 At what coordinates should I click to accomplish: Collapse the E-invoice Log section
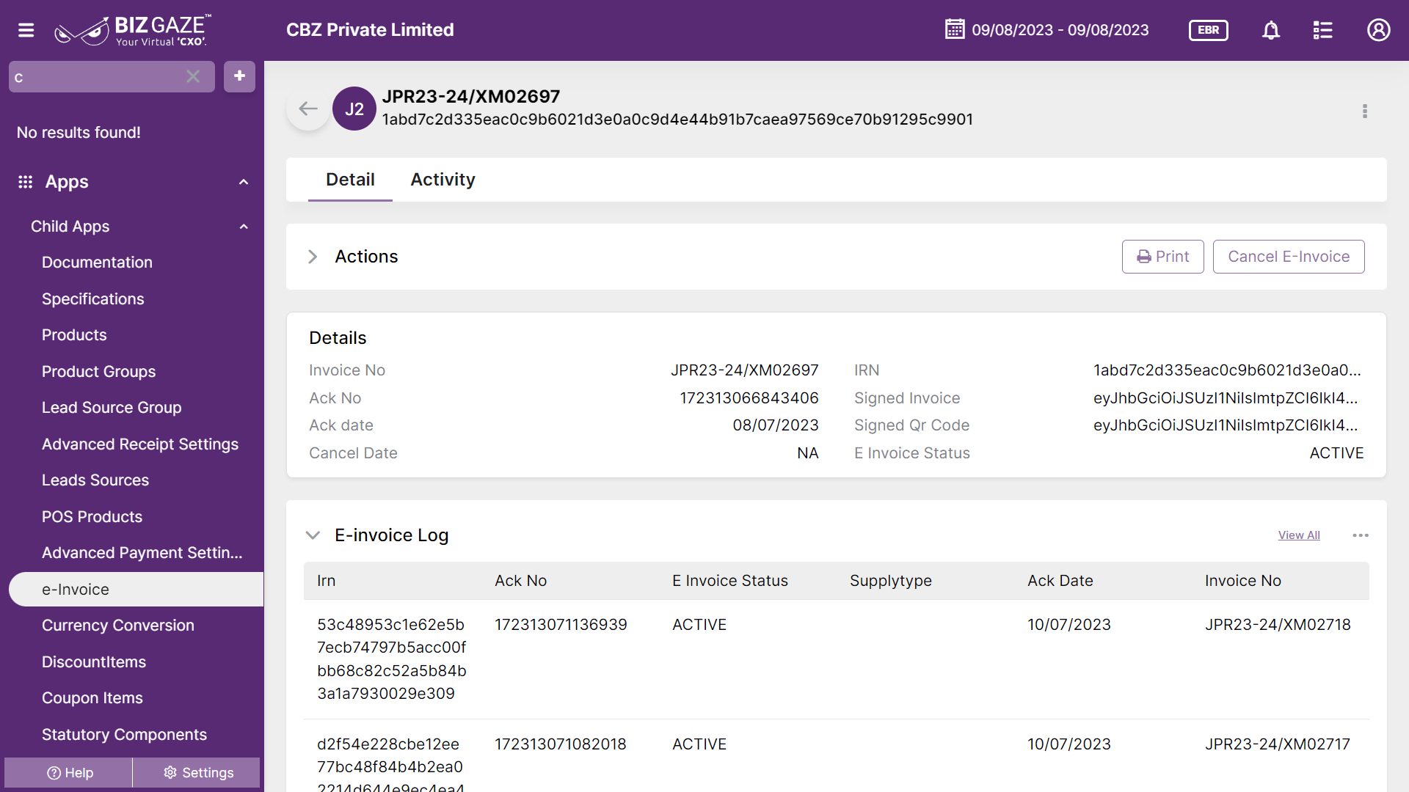[313, 535]
